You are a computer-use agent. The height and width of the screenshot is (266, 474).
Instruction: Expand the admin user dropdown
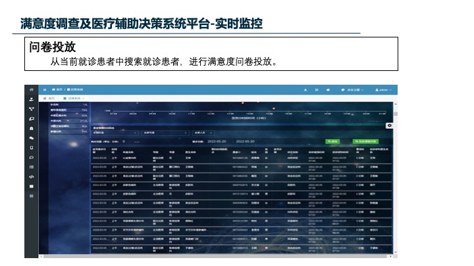pyautogui.click(x=383, y=90)
